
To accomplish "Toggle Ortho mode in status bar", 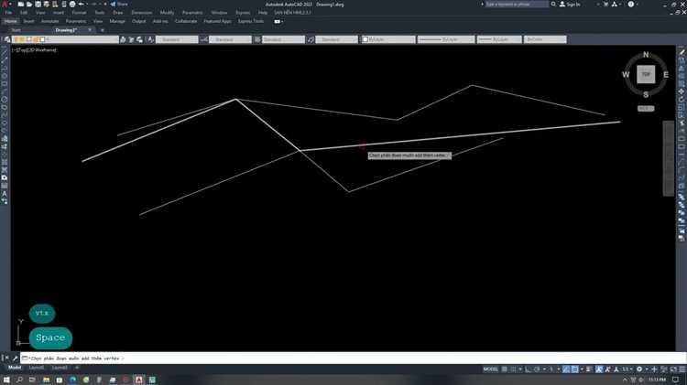I will [x=528, y=369].
